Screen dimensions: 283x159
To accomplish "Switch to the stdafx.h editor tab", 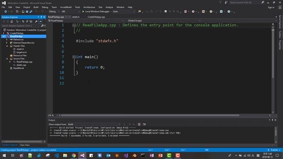I will pyautogui.click(x=76, y=17).
